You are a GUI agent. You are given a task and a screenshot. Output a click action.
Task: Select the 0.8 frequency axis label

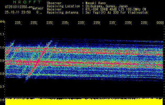pos(2,73)
